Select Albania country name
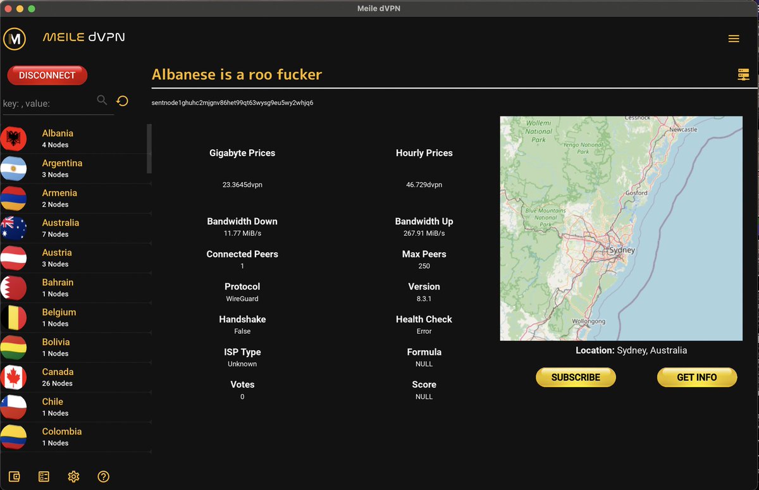This screenshot has width=759, height=490. click(58, 133)
